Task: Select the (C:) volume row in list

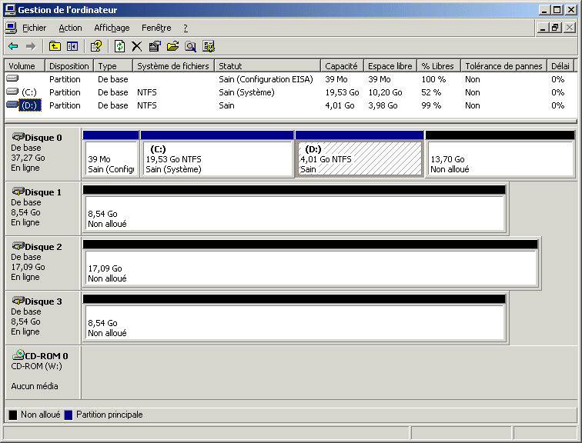Action: click(x=29, y=92)
